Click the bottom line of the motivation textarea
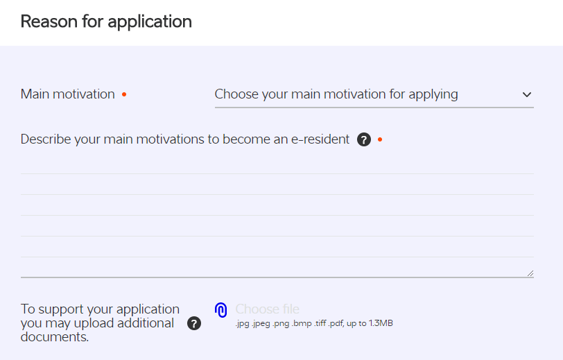563x360 pixels. click(x=277, y=277)
